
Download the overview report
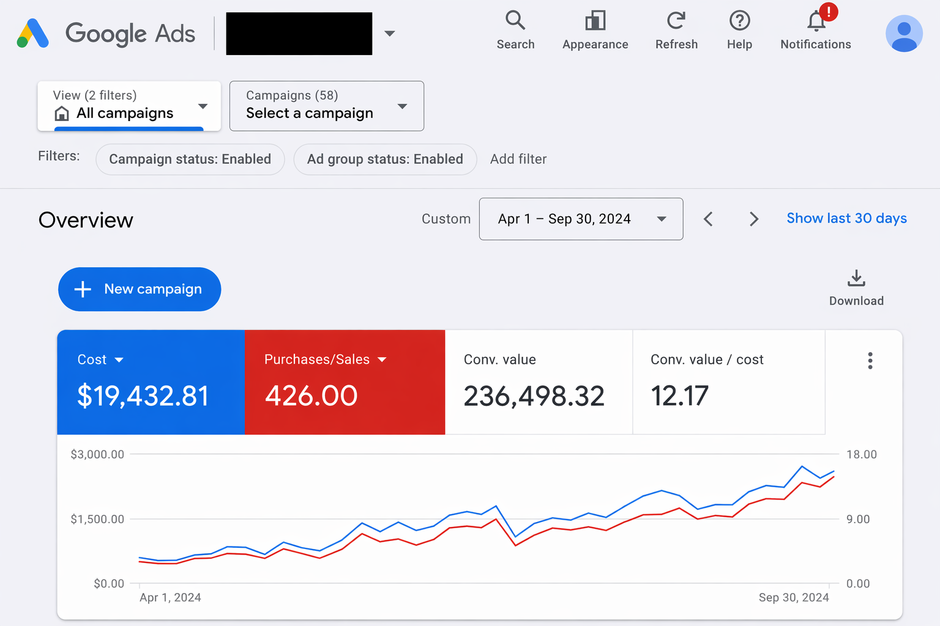coord(856,286)
